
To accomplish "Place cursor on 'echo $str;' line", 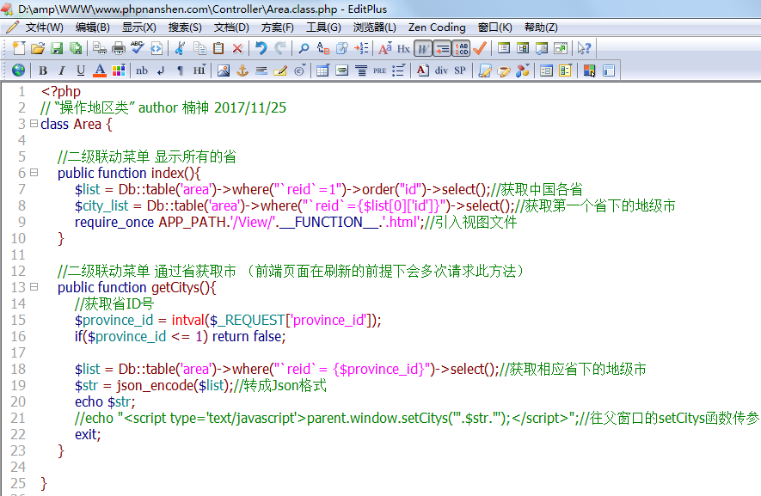I will point(105,401).
